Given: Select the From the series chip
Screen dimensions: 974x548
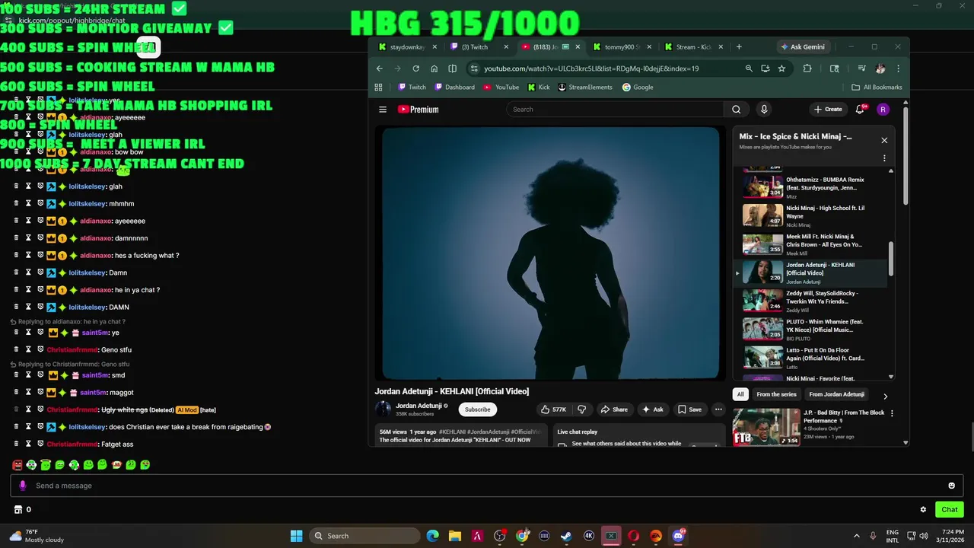Looking at the screenshot, I should (776, 394).
